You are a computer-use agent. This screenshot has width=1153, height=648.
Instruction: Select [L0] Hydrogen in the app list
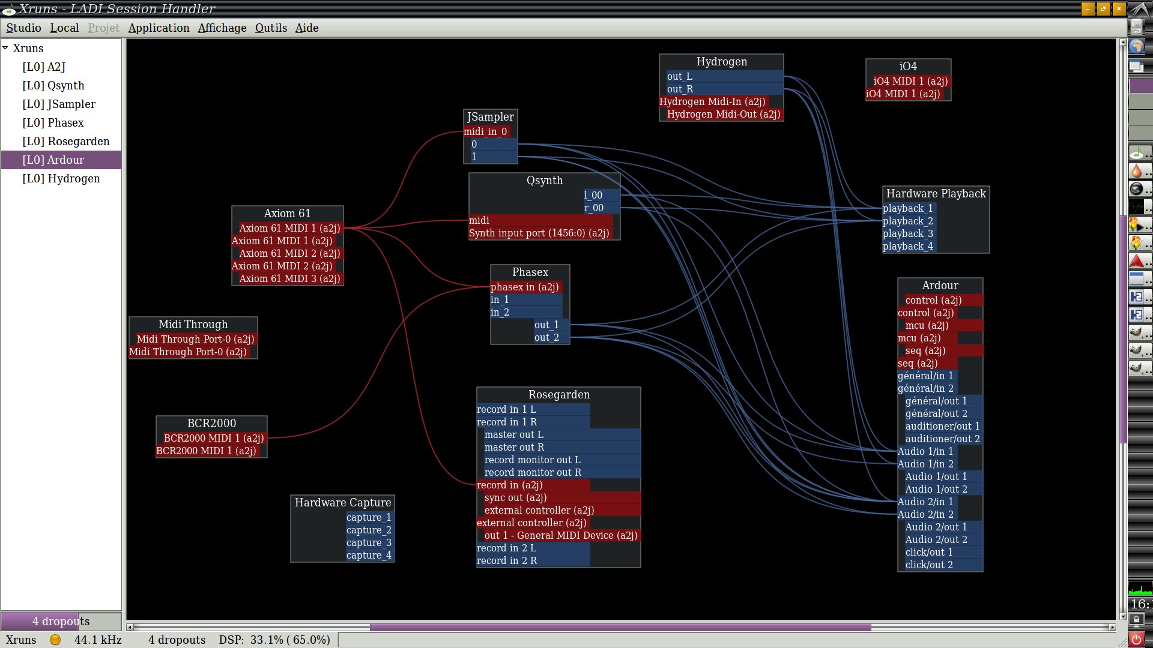tap(61, 179)
